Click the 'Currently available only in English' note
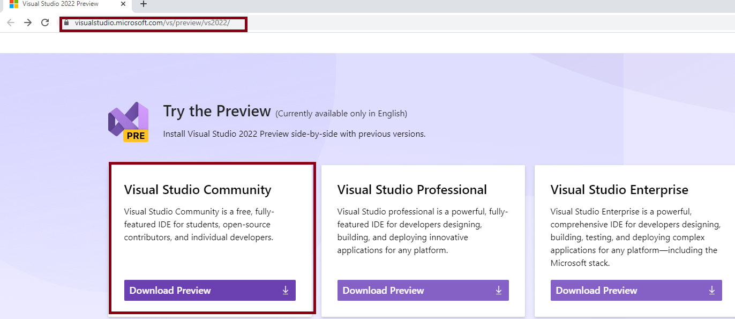735x319 pixels. point(341,114)
